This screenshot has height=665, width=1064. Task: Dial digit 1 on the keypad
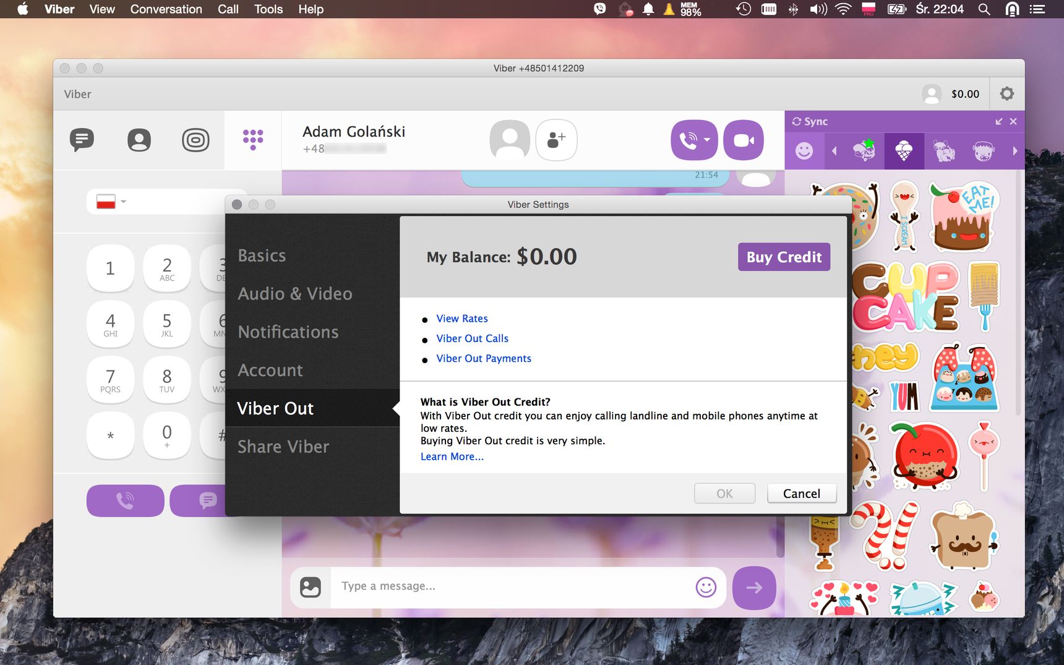(110, 268)
